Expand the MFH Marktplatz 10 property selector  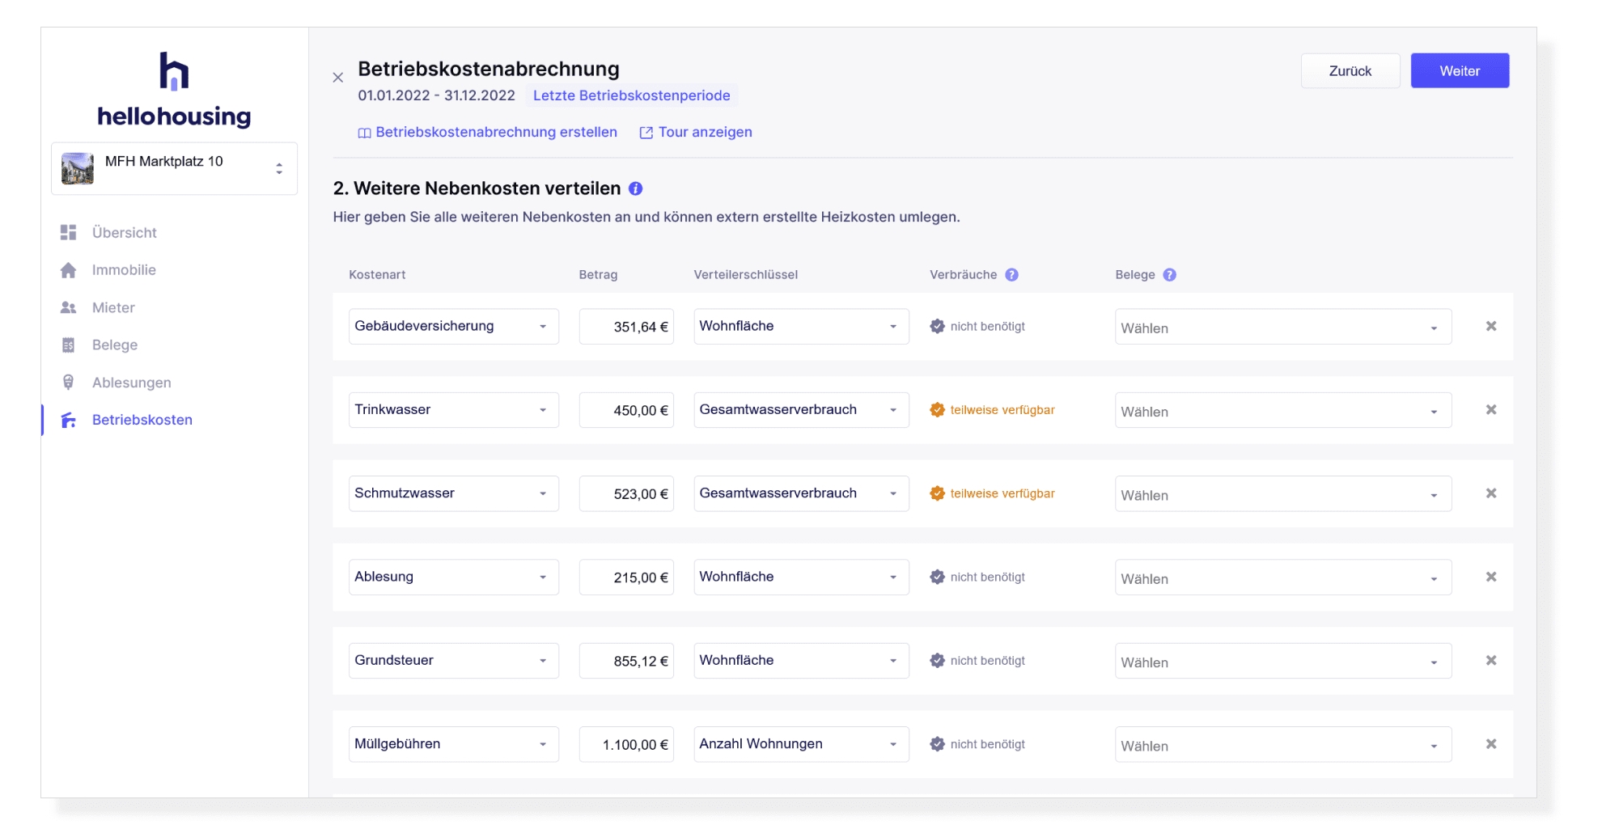click(x=174, y=168)
